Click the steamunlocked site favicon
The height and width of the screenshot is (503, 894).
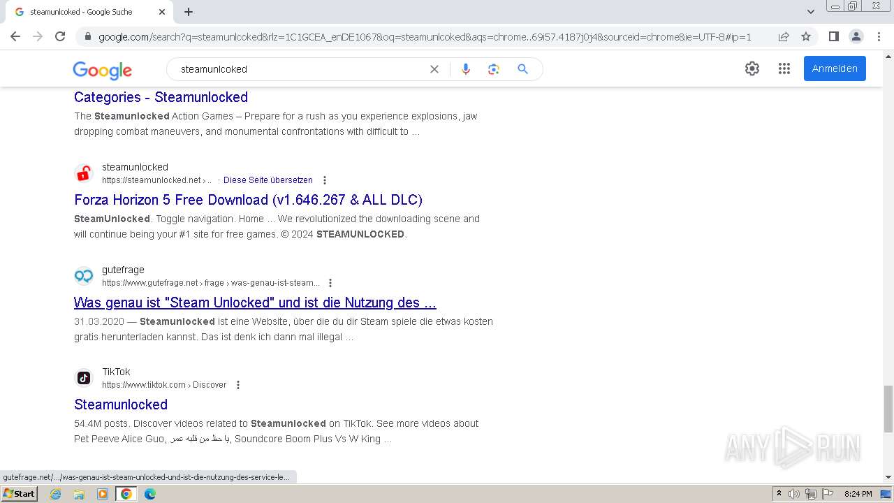[84, 173]
